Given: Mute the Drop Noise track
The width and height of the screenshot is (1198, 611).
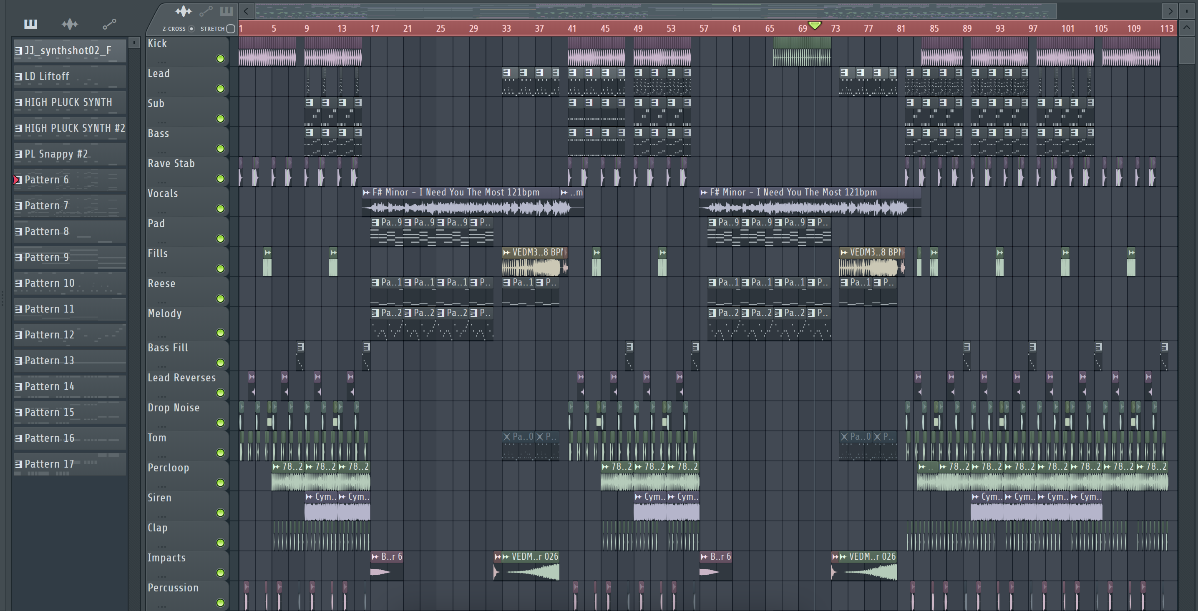Looking at the screenshot, I should [220, 423].
